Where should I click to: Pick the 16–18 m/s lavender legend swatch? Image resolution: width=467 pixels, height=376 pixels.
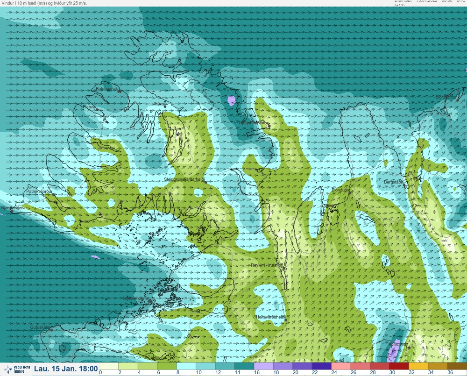coord(263,366)
